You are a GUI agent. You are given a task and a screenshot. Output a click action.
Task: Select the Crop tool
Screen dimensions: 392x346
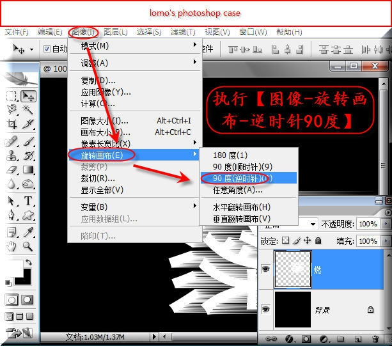point(12,124)
